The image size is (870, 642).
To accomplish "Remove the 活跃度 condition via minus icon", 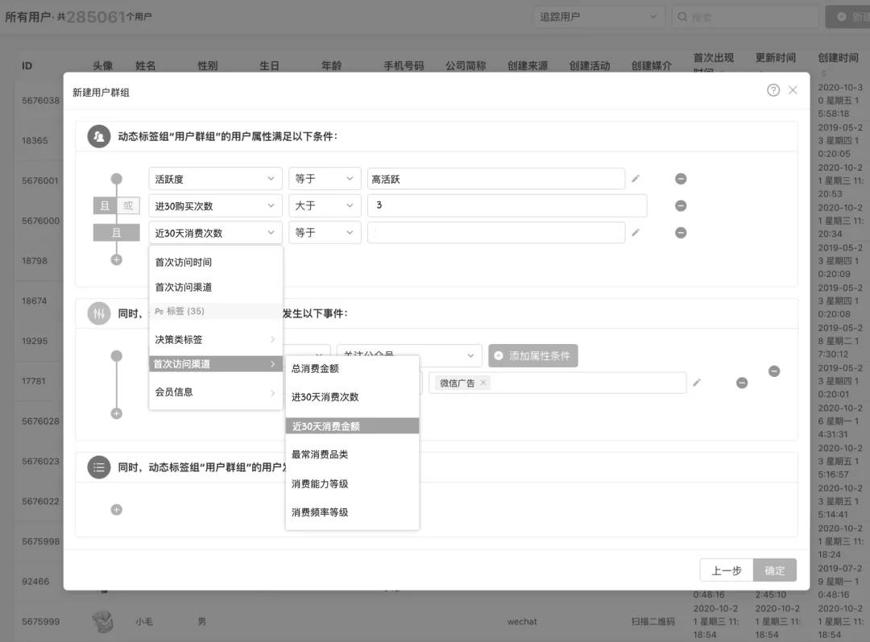I will pyautogui.click(x=681, y=178).
